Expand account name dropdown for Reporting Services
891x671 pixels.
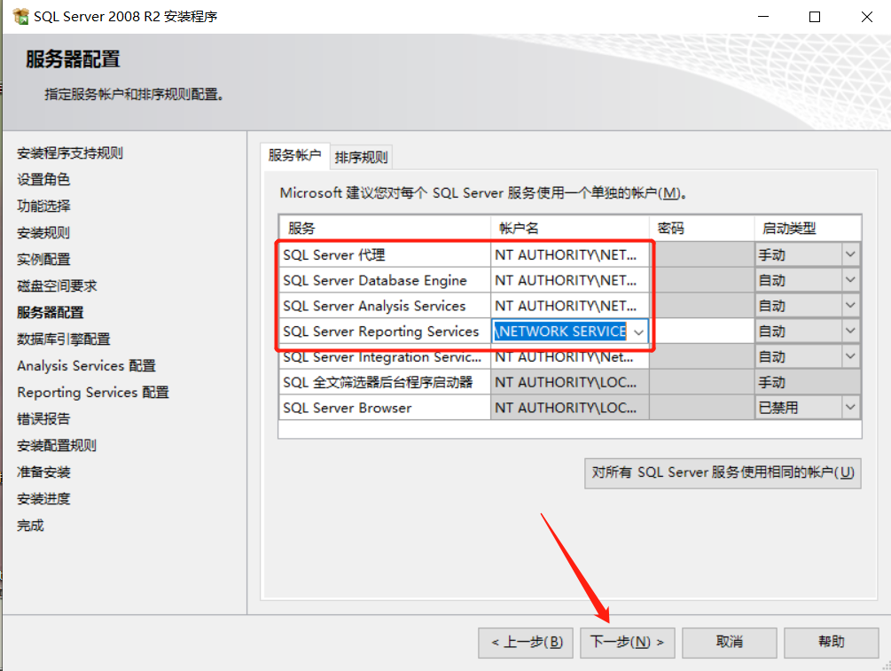[638, 332]
